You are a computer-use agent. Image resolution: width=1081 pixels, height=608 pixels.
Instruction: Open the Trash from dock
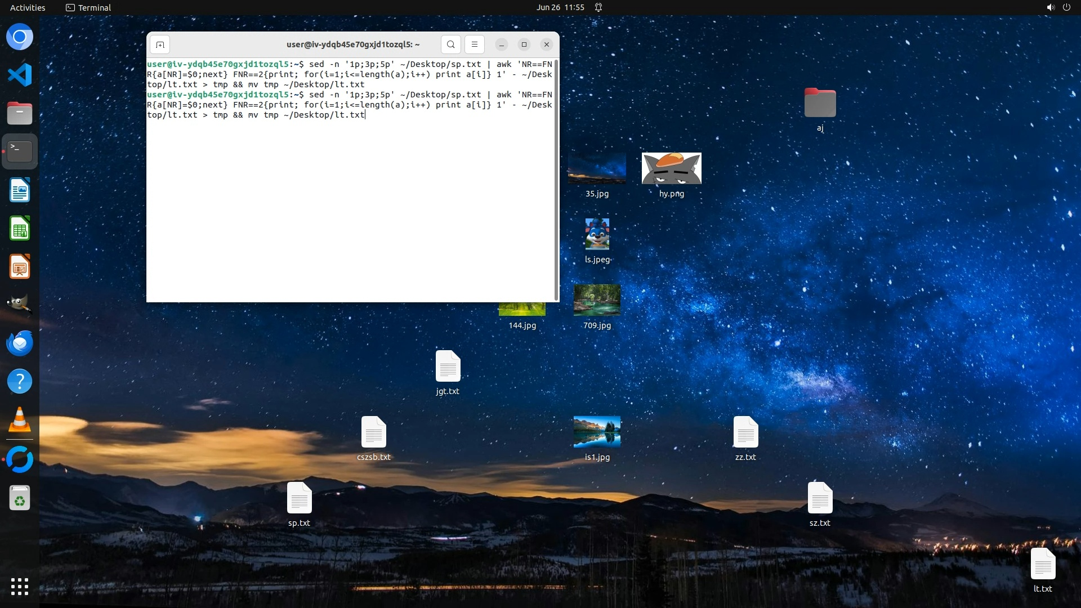(20, 498)
